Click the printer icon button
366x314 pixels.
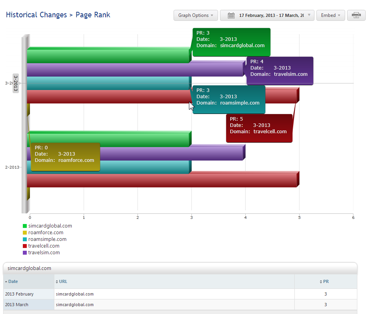[356, 15]
